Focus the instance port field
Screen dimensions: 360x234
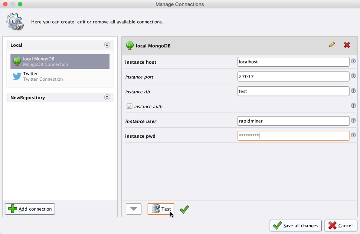(293, 77)
